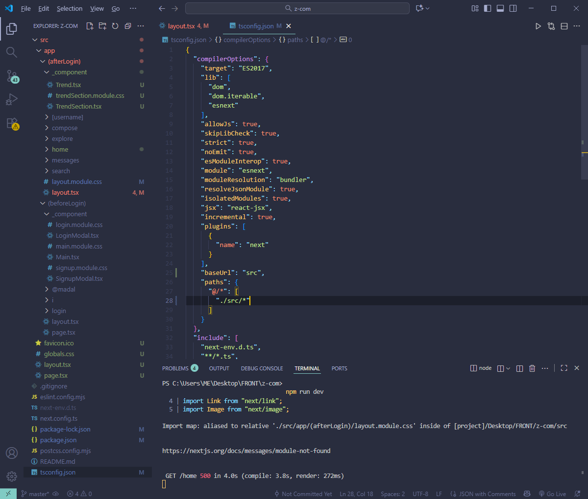588x499 pixels.
Task: Click UTF-8 encoding in status bar
Action: coord(420,494)
